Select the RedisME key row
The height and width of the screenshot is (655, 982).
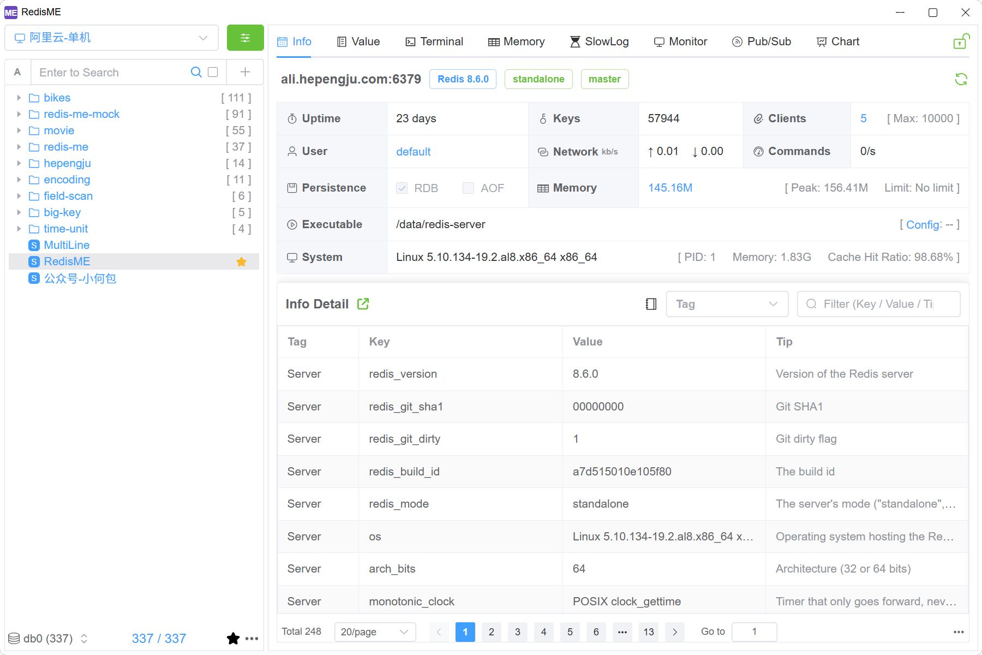pos(134,261)
